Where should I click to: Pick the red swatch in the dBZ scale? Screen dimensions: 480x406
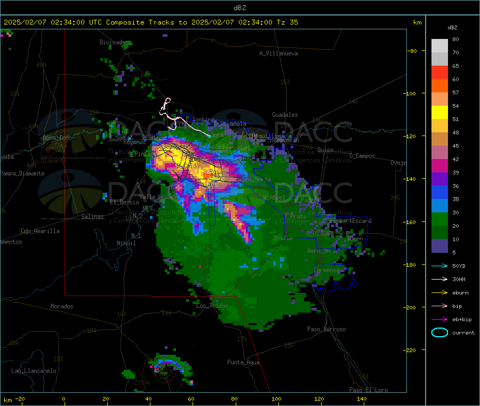(439, 72)
